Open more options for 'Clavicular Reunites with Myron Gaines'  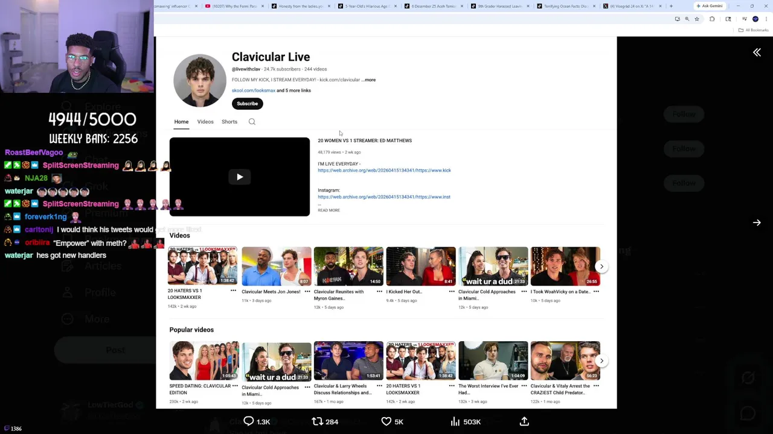tap(379, 292)
